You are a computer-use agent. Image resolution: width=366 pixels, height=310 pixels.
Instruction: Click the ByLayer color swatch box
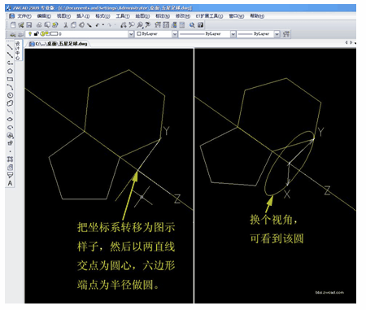pyautogui.click(x=139, y=33)
